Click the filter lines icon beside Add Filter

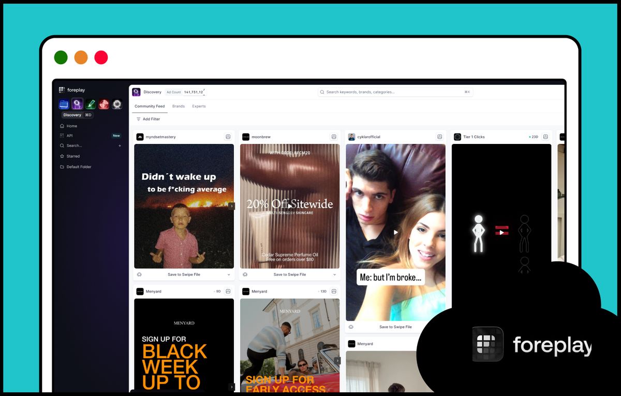138,119
